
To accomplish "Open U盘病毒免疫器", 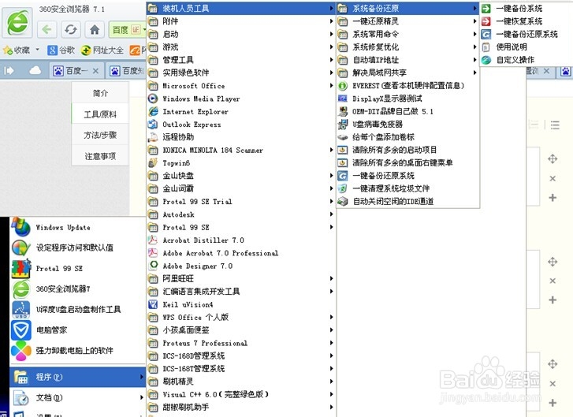I will click(407, 125).
